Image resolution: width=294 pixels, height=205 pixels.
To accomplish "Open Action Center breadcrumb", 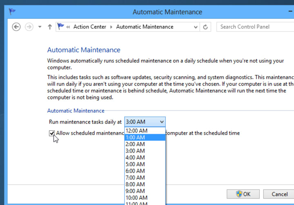I will pyautogui.click(x=89, y=27).
